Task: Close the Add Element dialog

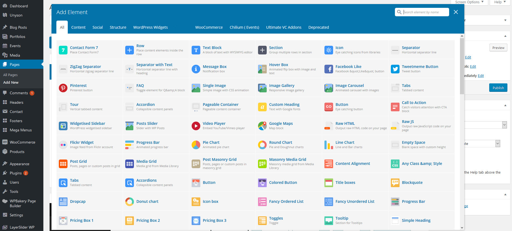Action: (456, 12)
